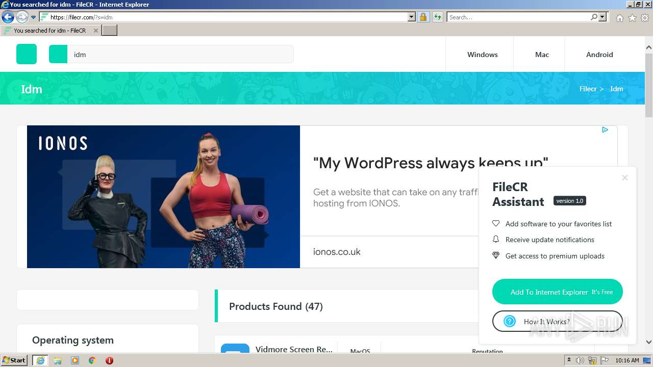
Task: Click the site search field containing idm
Action: point(181,54)
